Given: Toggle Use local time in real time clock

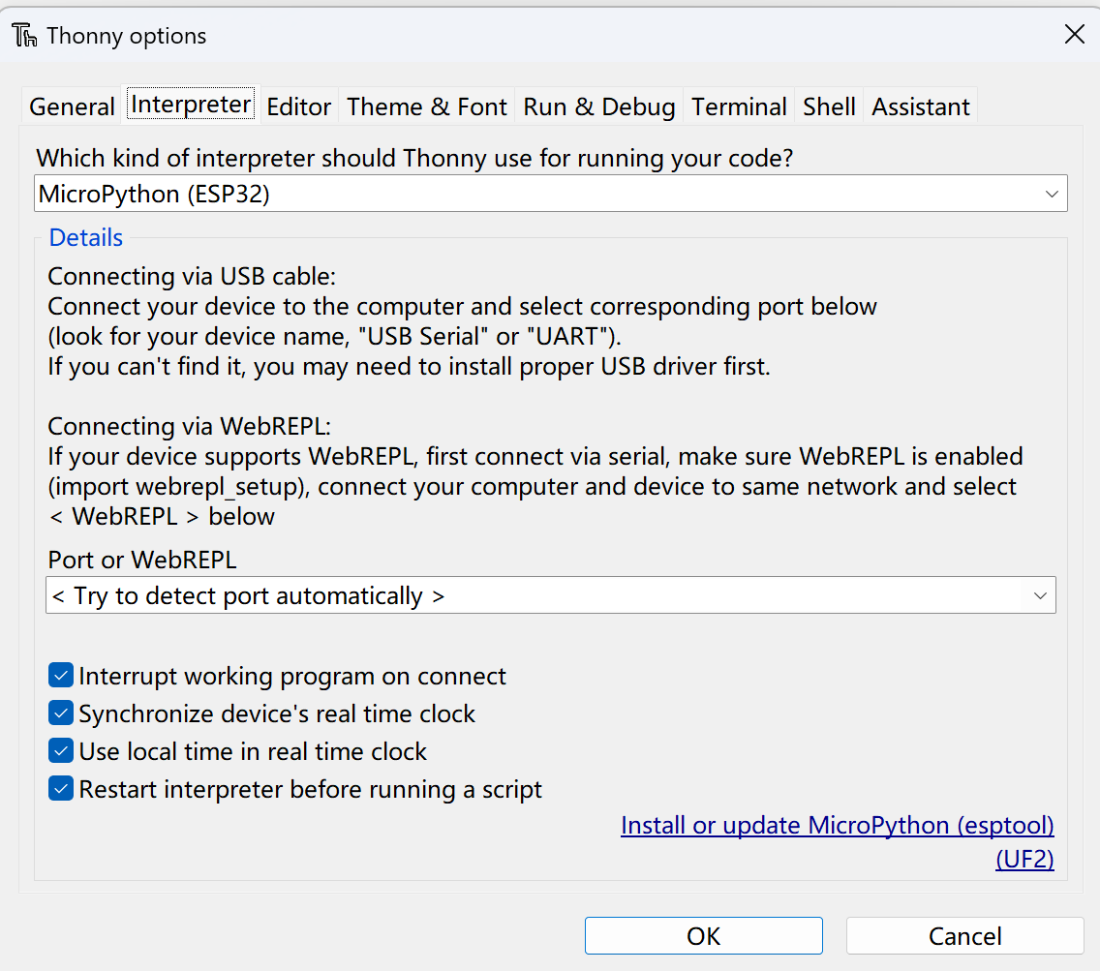Looking at the screenshot, I should pos(61,751).
